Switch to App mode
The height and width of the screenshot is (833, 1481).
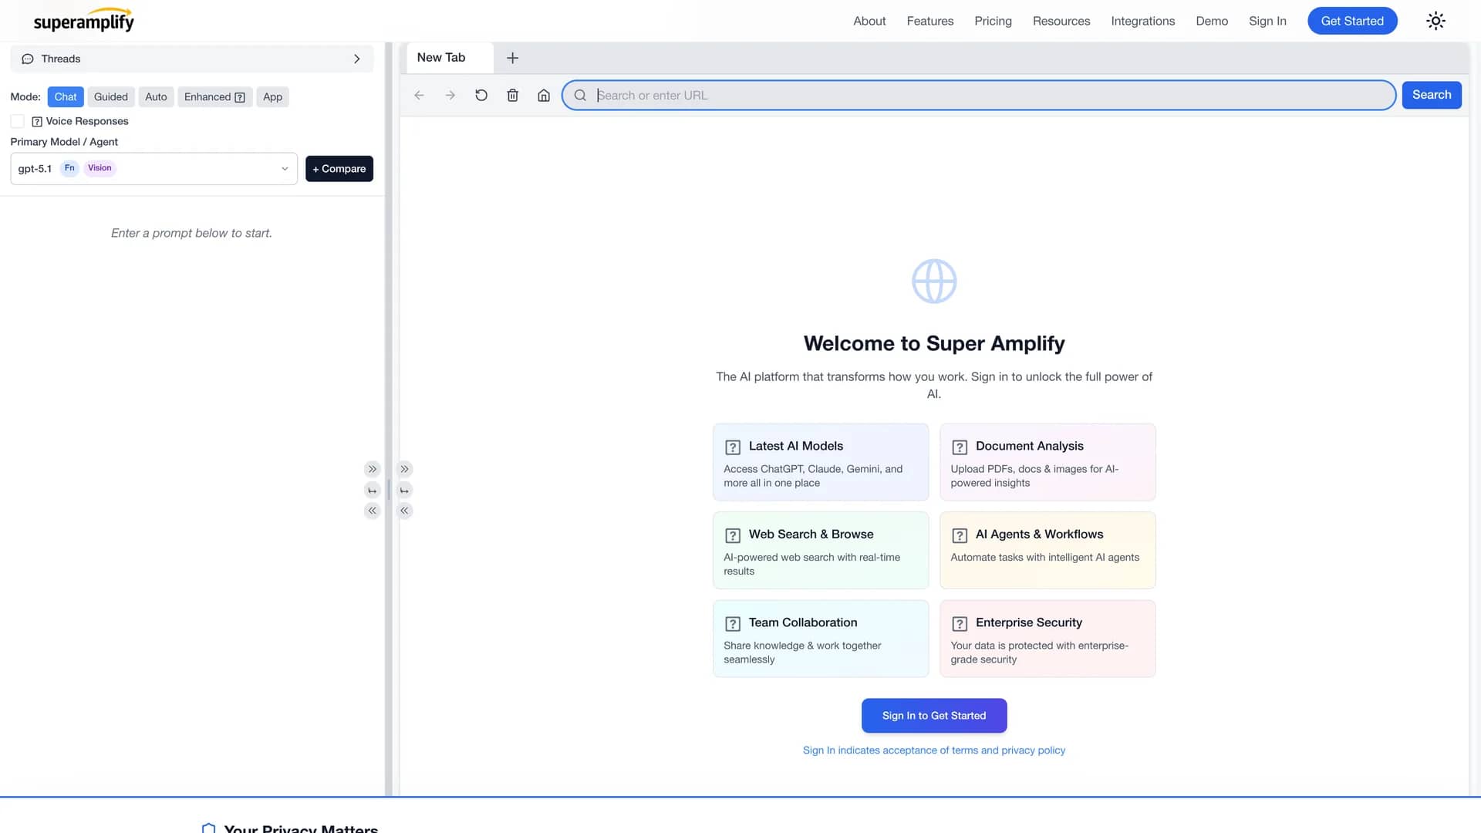point(272,96)
